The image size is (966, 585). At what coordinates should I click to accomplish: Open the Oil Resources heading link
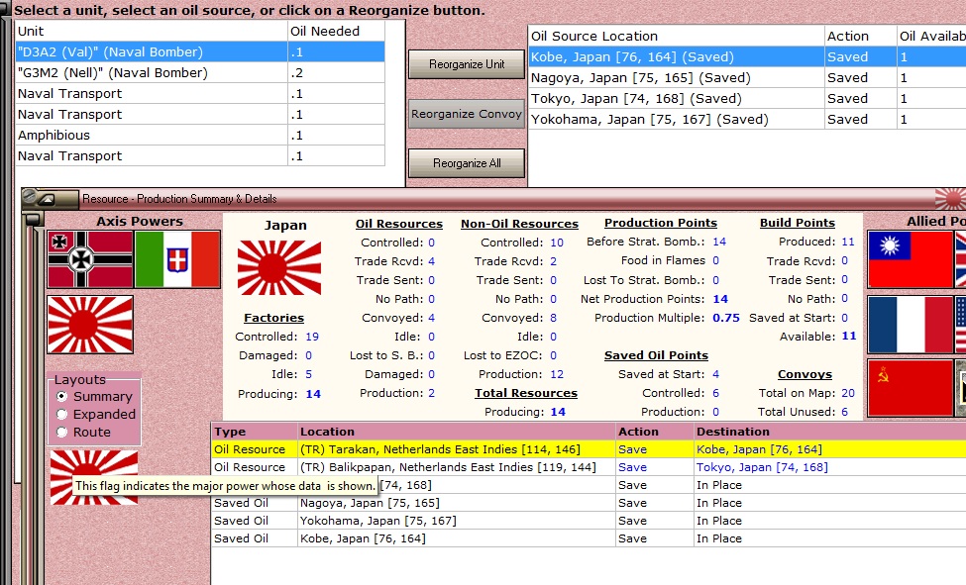click(x=398, y=224)
